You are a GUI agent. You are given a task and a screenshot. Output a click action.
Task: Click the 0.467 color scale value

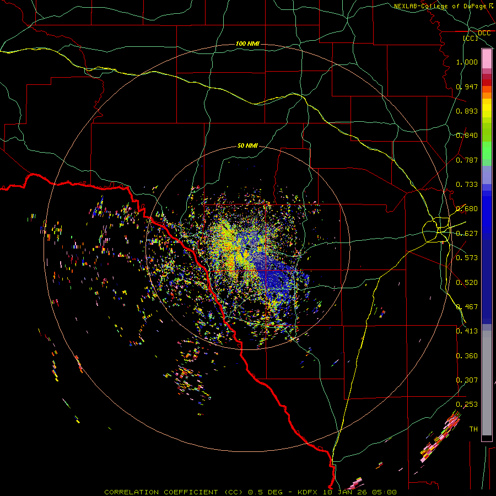pyautogui.click(x=467, y=307)
